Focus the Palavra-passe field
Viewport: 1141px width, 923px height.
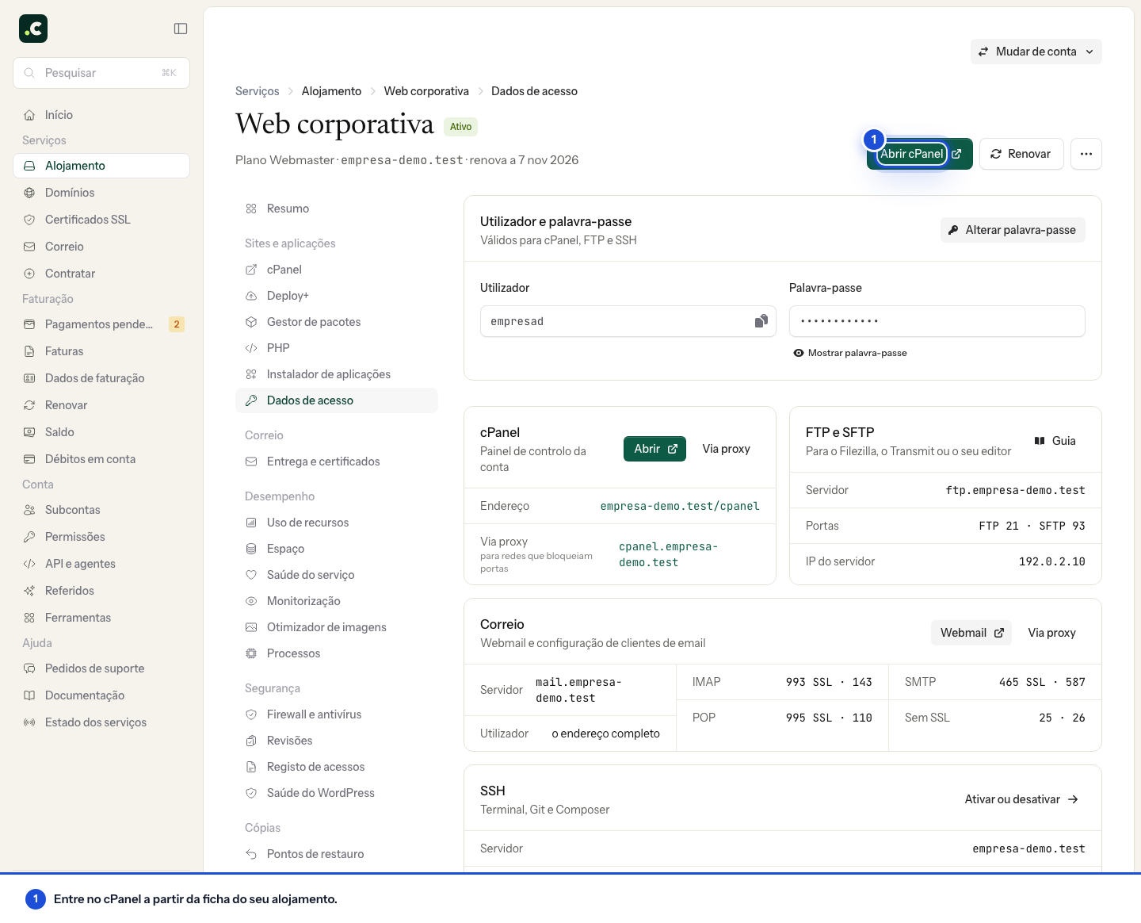click(x=937, y=321)
